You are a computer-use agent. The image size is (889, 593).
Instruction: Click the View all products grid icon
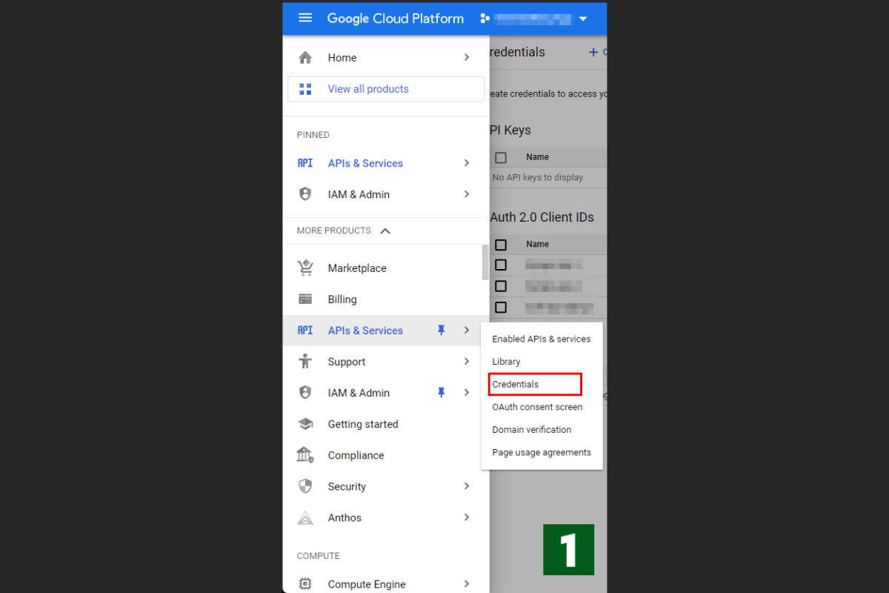coord(305,89)
